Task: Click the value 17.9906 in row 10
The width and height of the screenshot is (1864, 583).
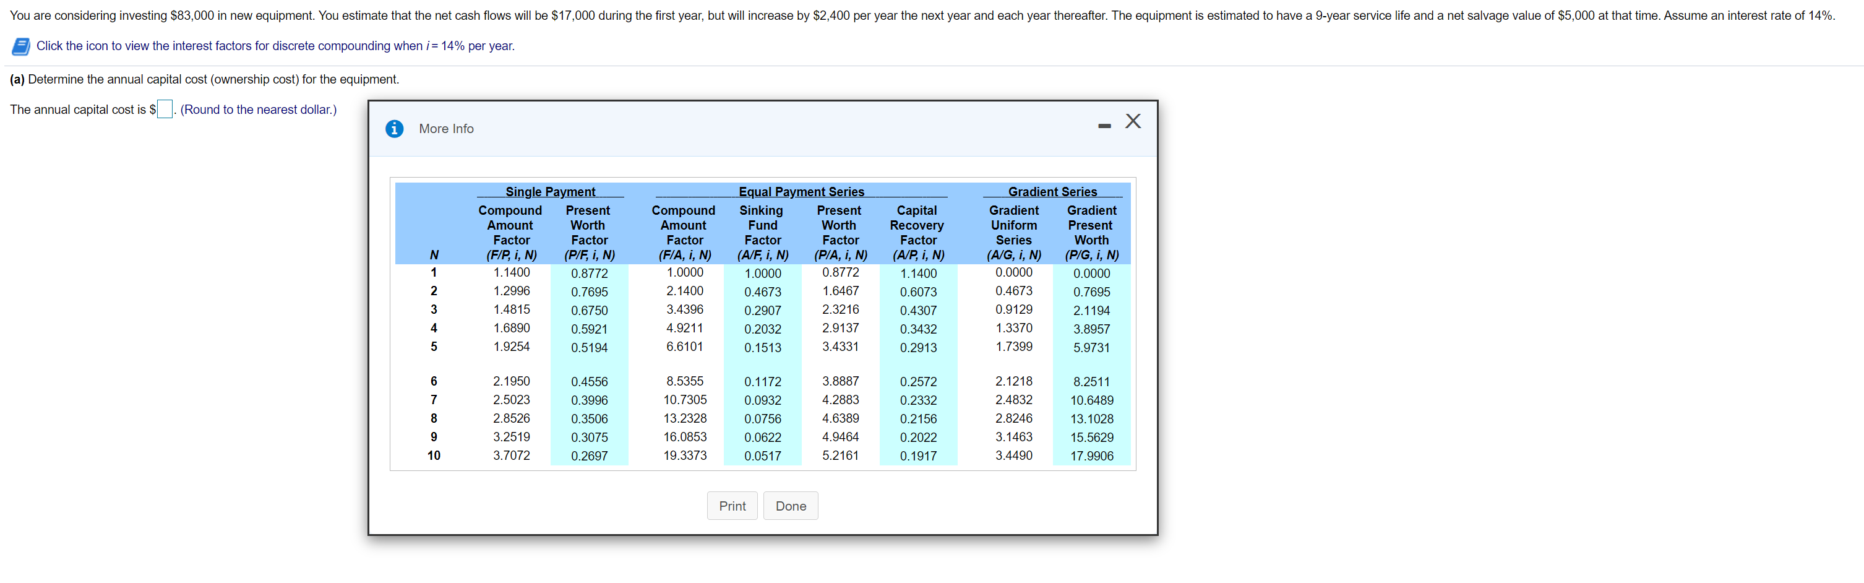Action: point(1092,457)
